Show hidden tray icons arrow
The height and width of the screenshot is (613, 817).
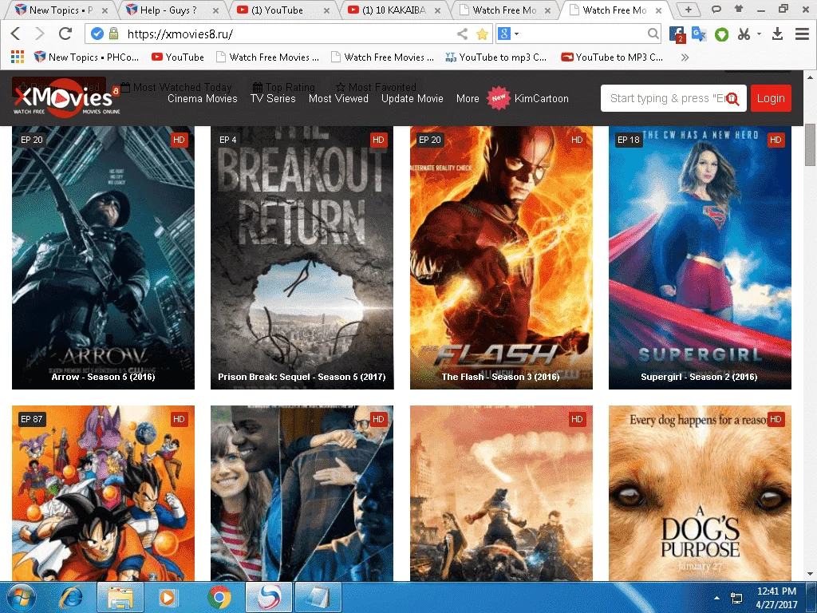tap(717, 598)
